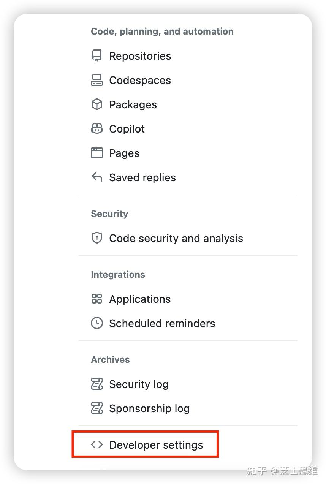Click the Security log scroll icon
The image size is (326, 484).
click(x=97, y=384)
